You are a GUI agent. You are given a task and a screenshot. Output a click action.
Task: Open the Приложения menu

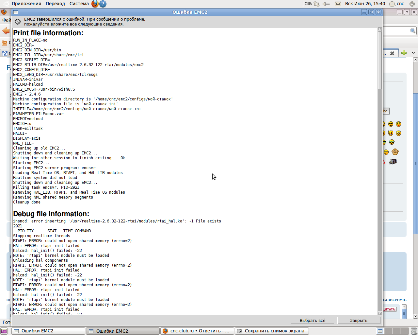(26, 4)
